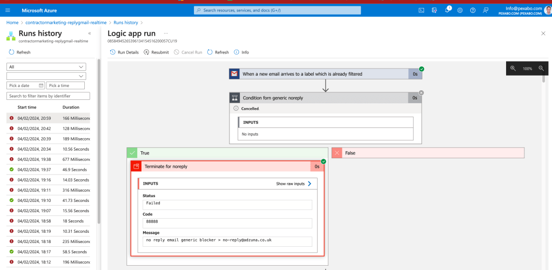The image size is (552, 270).
Task: Sort by Start time column
Action: (27, 107)
